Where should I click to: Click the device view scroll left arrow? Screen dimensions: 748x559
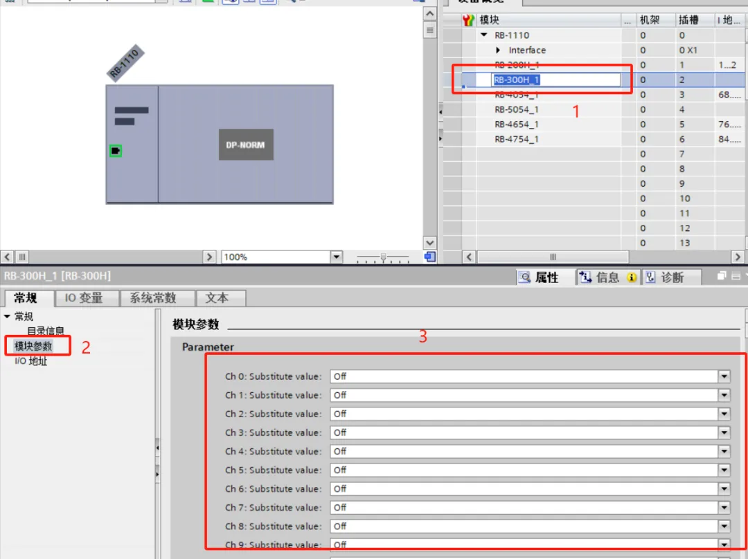coord(8,257)
